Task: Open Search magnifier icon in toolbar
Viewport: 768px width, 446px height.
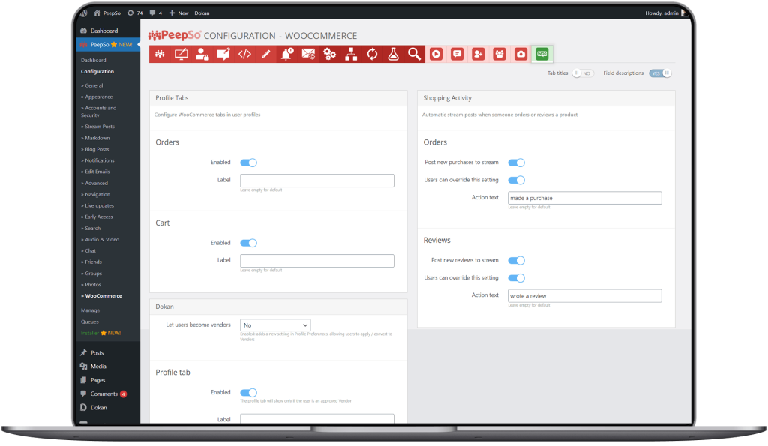Action: point(414,54)
